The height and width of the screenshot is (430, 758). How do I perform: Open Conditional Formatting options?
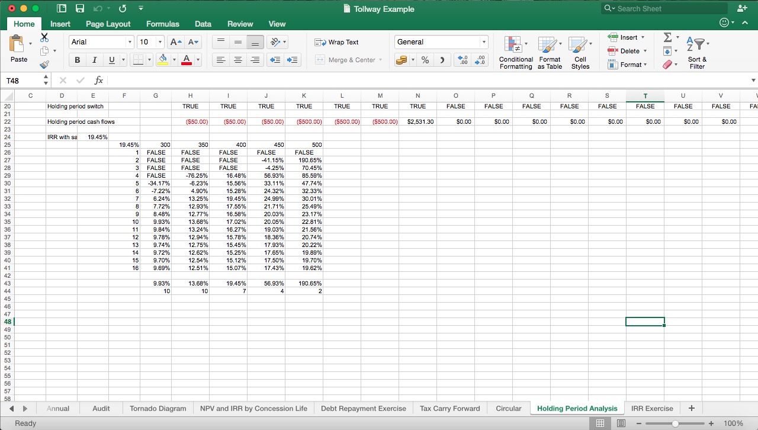[516, 53]
